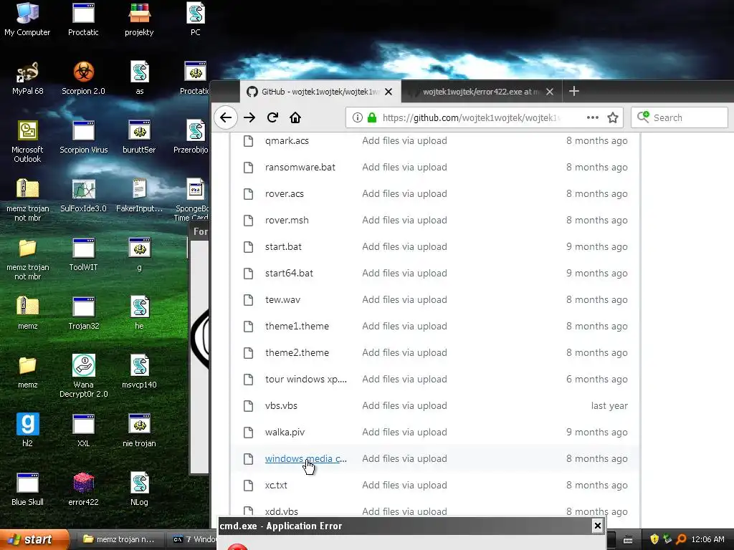Open Blue Skull desktop icon
Viewport: 734px width, 550px height.
click(27, 490)
